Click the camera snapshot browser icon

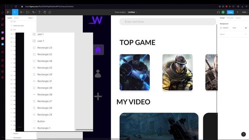tap(223, 7)
